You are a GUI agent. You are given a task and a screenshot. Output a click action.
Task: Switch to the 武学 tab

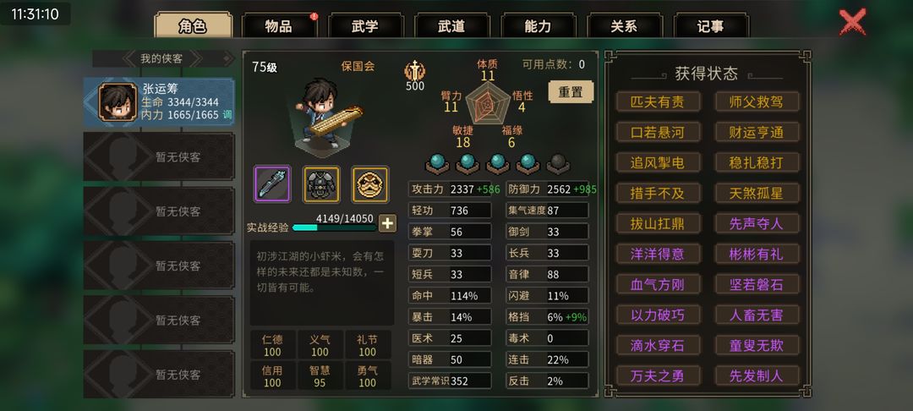366,26
